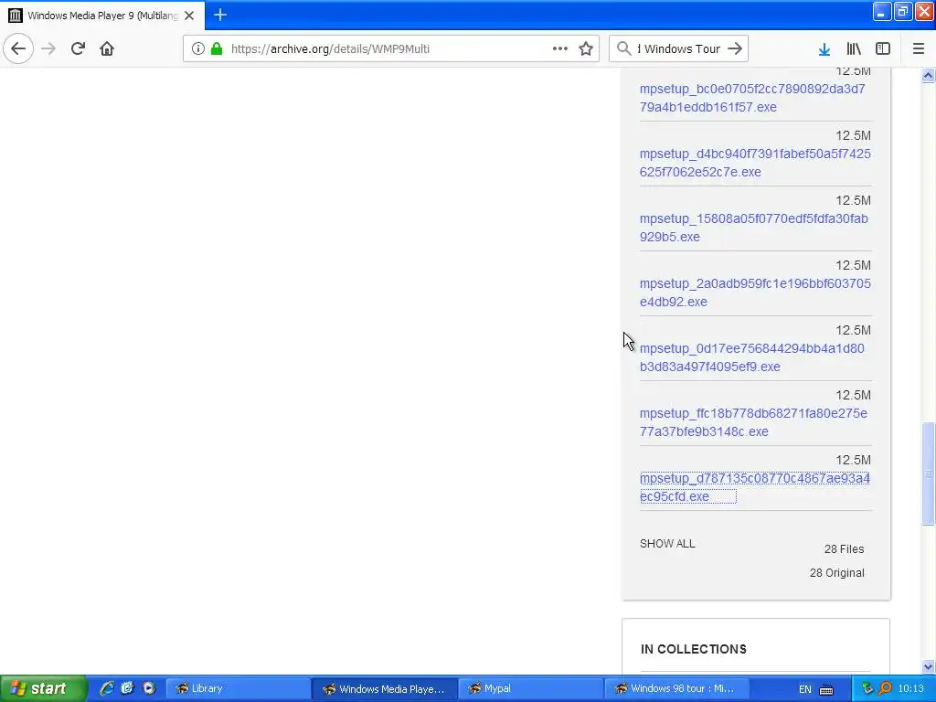Screen dimensions: 936x702
Task: Download mpsetup_2a0adb959fc1e196bbf603705 file
Action: tap(755, 292)
